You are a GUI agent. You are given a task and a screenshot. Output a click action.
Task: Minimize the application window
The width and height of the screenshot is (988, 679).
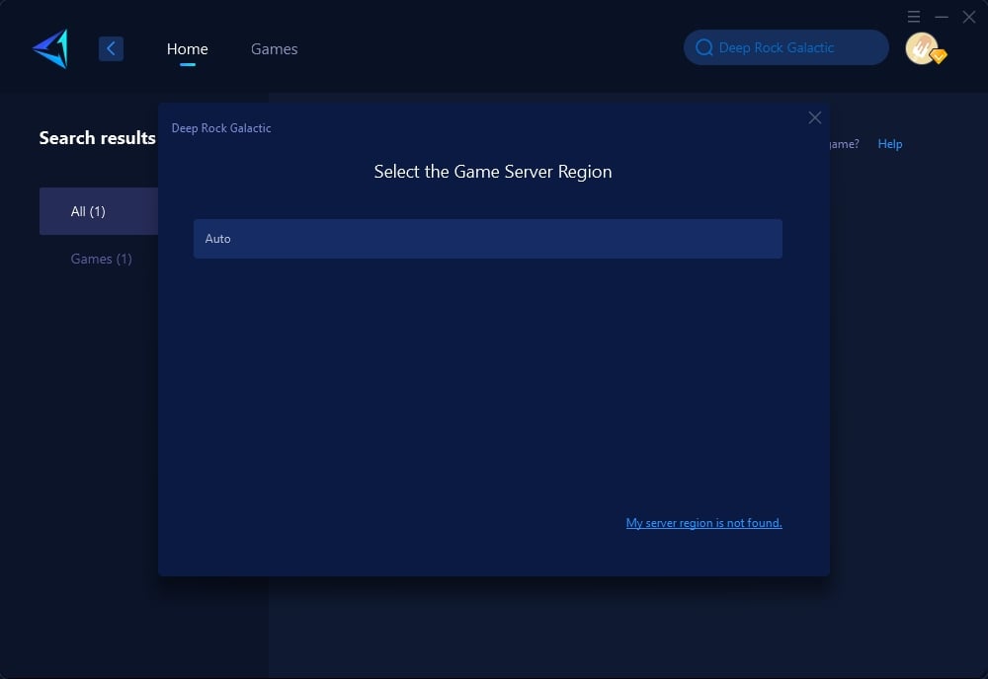[942, 17]
